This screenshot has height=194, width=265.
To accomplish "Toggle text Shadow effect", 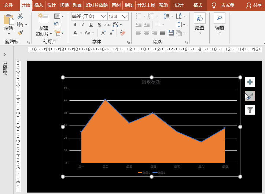I will tap(99, 25).
